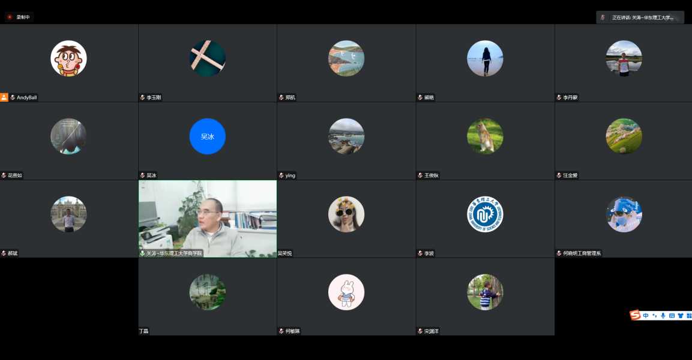Click the Sogou punctuation mode icon
Viewport: 692px width, 360px height.
point(654,316)
